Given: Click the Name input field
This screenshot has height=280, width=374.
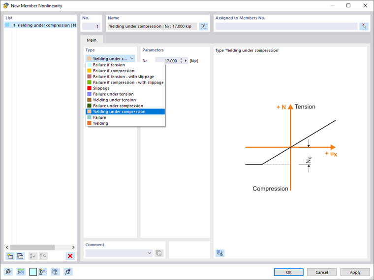Looking at the screenshot, I should pyautogui.click(x=153, y=26).
